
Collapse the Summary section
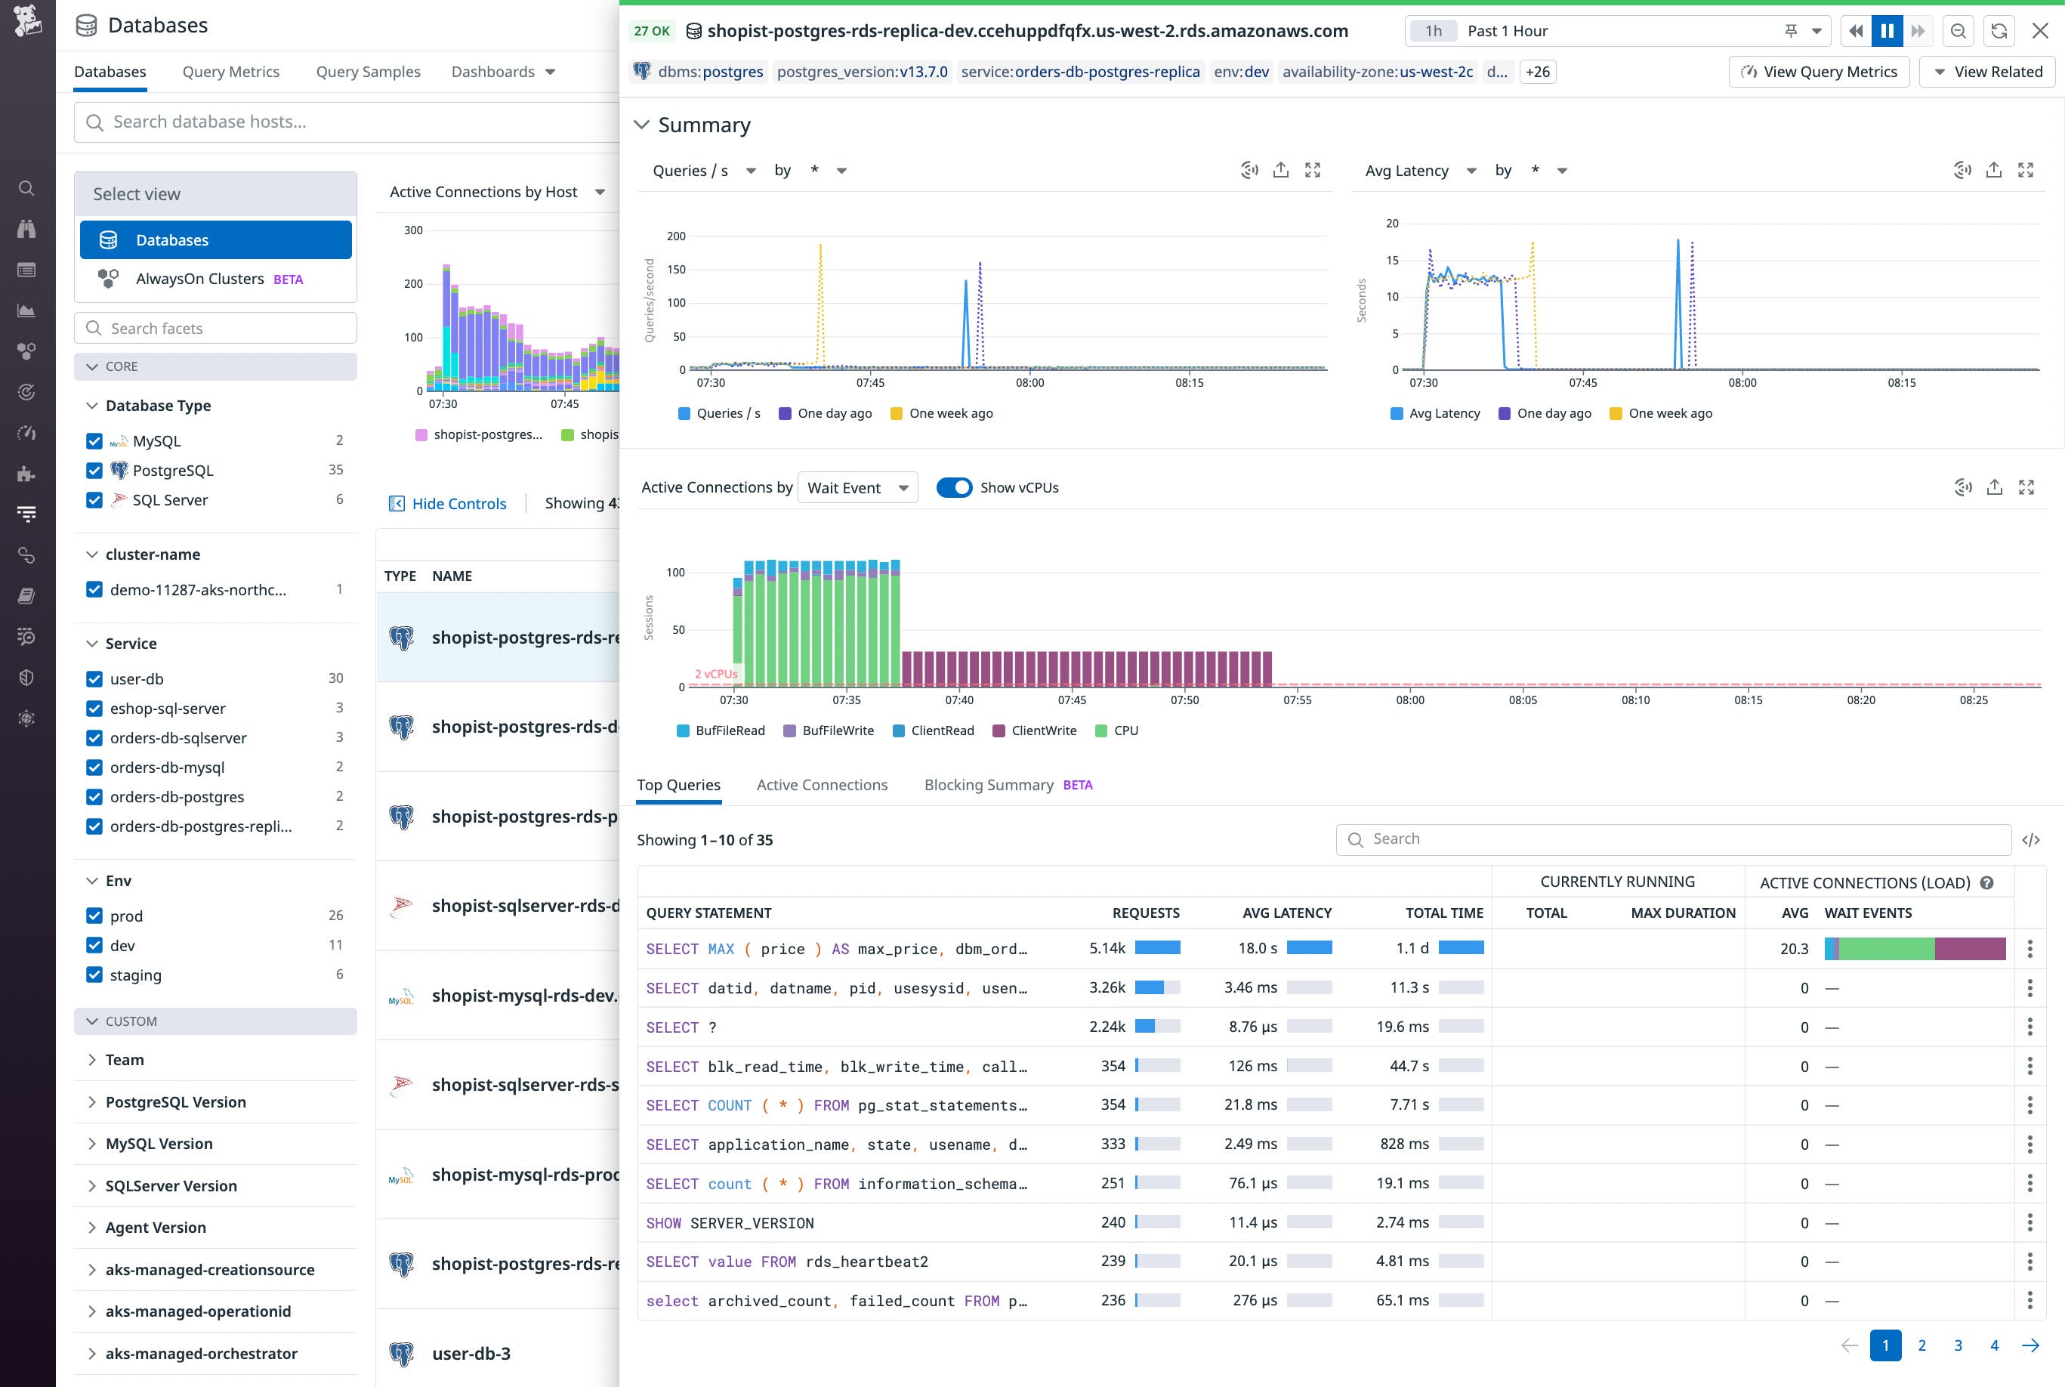[643, 125]
